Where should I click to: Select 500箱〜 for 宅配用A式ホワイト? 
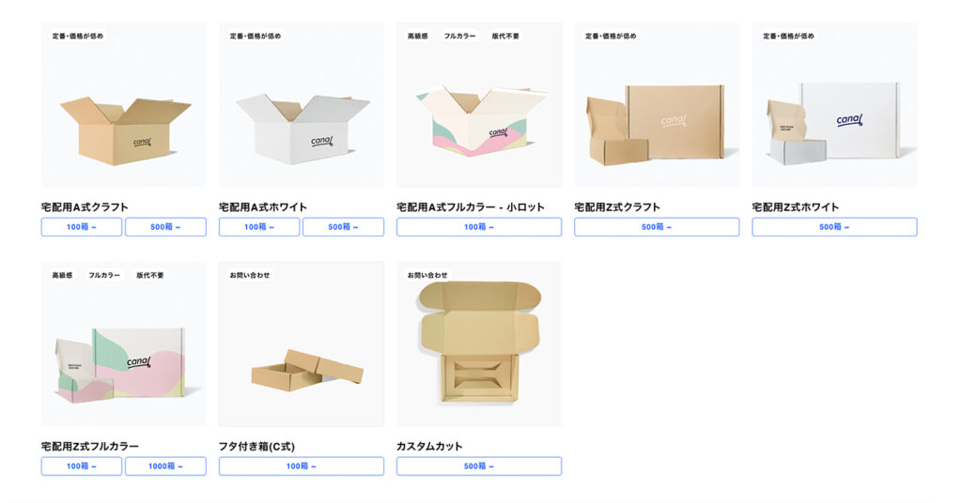pos(344,227)
